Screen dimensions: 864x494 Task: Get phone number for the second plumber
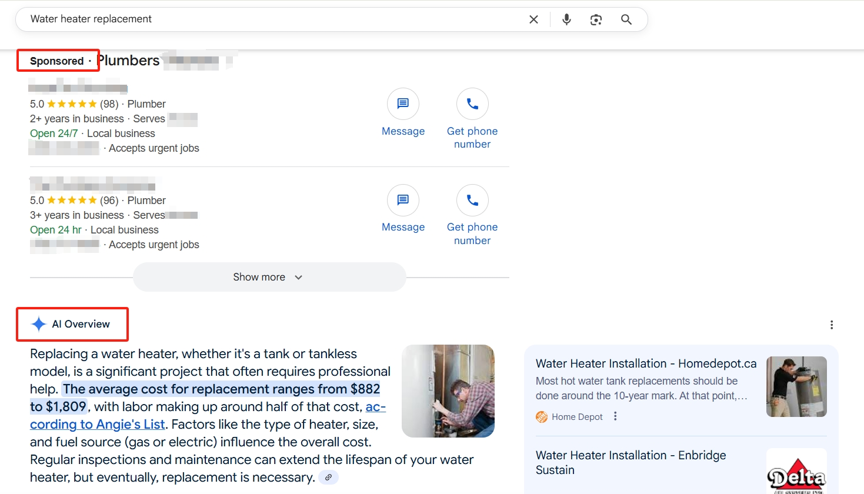point(472,201)
